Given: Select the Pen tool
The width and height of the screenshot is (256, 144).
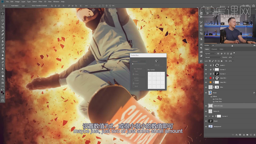Looking at the screenshot, I should tap(3, 62).
